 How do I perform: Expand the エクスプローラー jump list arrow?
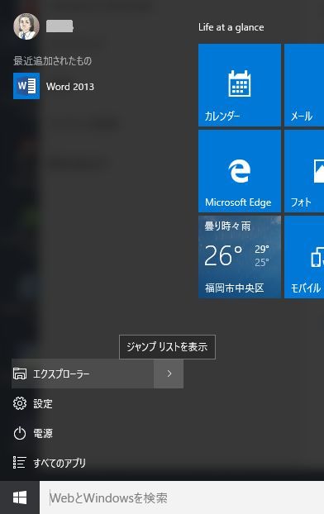[169, 374]
